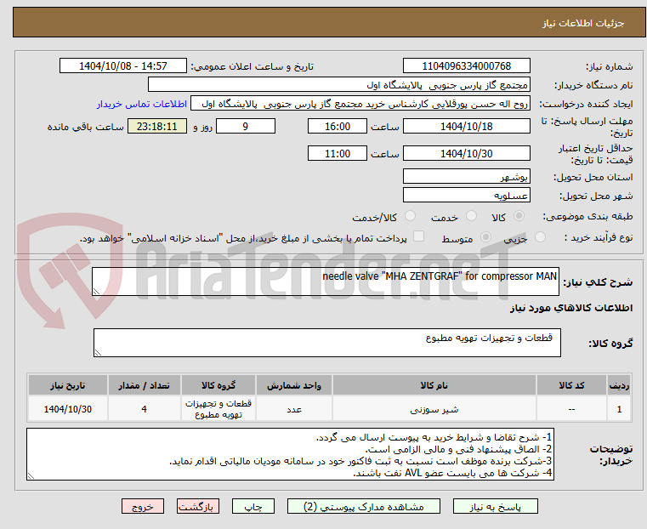Viewport: 647px width, 529px height.
Task: Select the کالا radio button
Action: tap(519, 216)
